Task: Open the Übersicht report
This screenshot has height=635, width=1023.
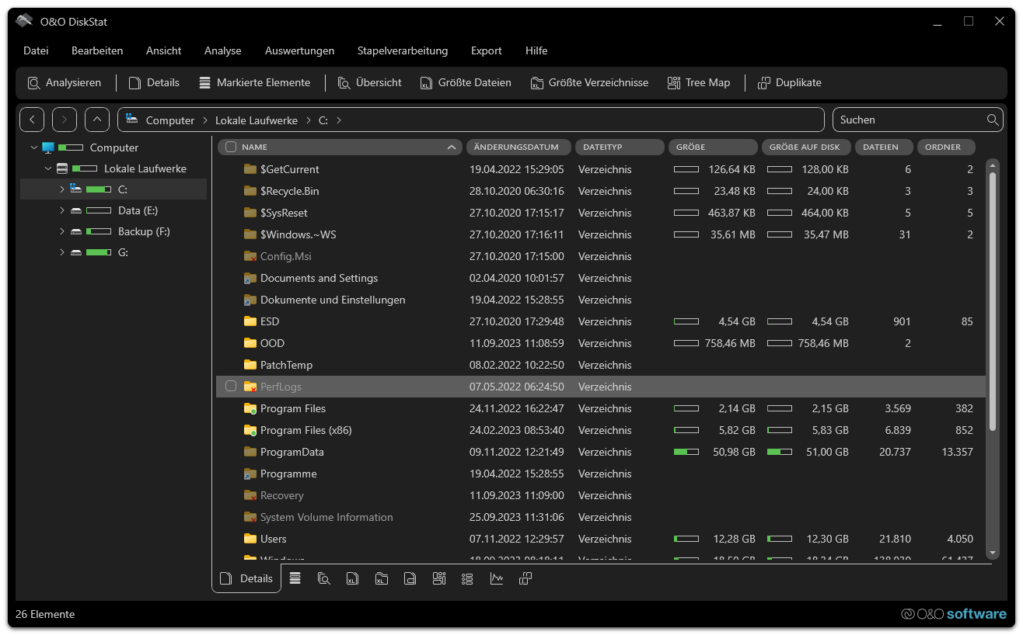Action: 369,82
